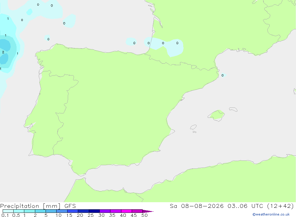Click the '10' legend label

point(58,215)
